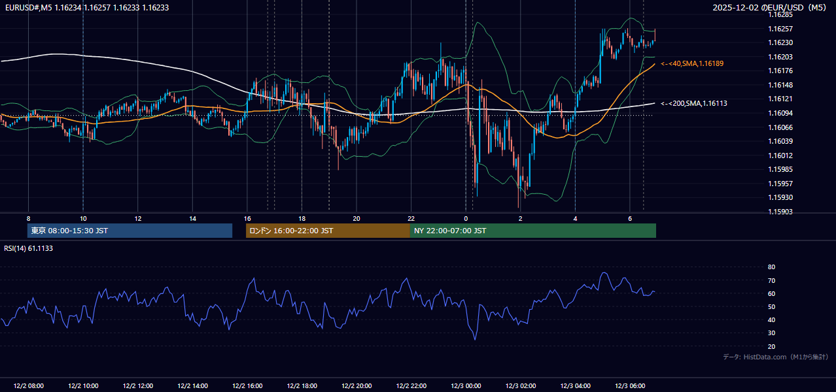Screen dimensions: 836x392
Task: Click the hour label 6 under price chart
Action: [x=629, y=218]
